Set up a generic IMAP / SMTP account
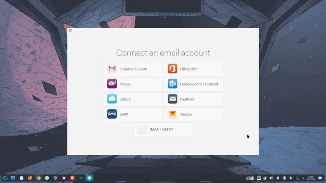The image size is (326, 183). (163, 129)
